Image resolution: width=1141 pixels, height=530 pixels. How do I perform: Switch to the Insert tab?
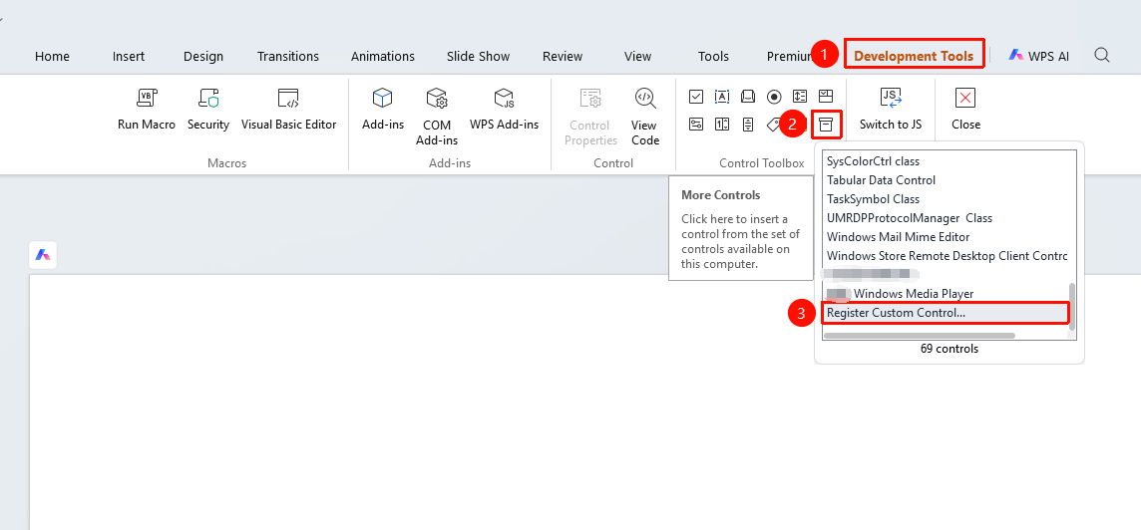click(129, 56)
